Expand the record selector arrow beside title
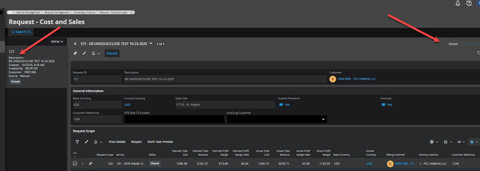This screenshot has width=480, height=171. pyautogui.click(x=151, y=44)
